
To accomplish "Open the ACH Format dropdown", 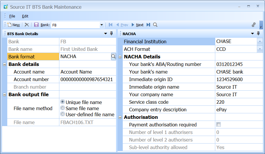I will coord(260,49).
